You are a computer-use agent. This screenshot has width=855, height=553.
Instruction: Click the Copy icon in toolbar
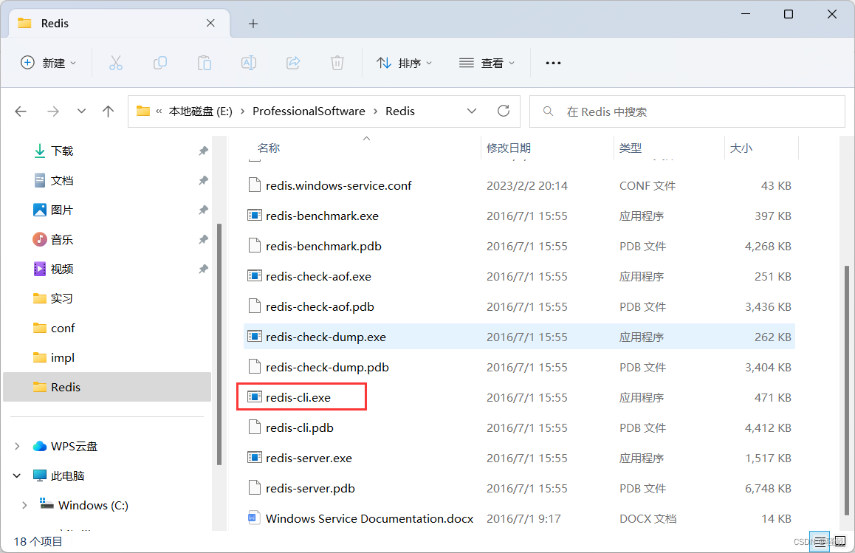click(159, 63)
